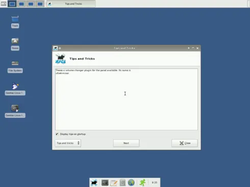
Task: Switch to the second workspace
Action: (x=21, y=4)
